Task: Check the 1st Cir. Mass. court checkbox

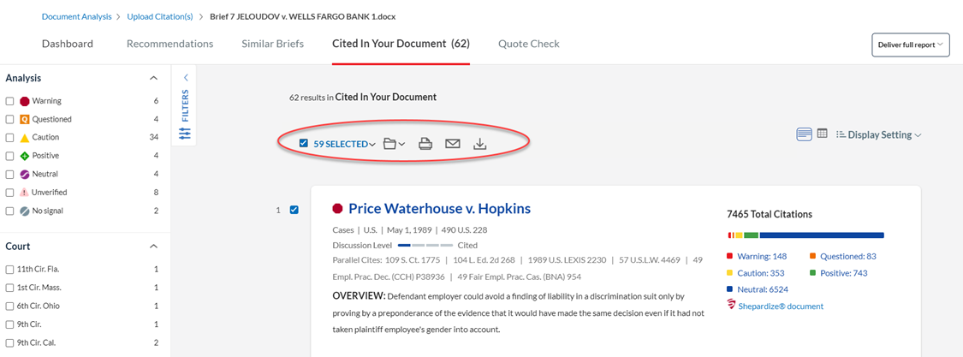Action: click(9, 288)
